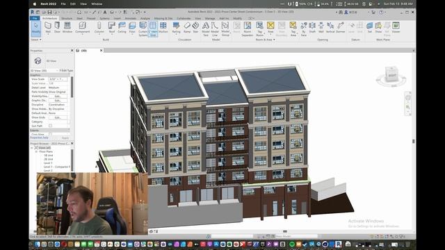Select the Floor tool
The height and width of the screenshot is (250, 445).
[132, 28]
